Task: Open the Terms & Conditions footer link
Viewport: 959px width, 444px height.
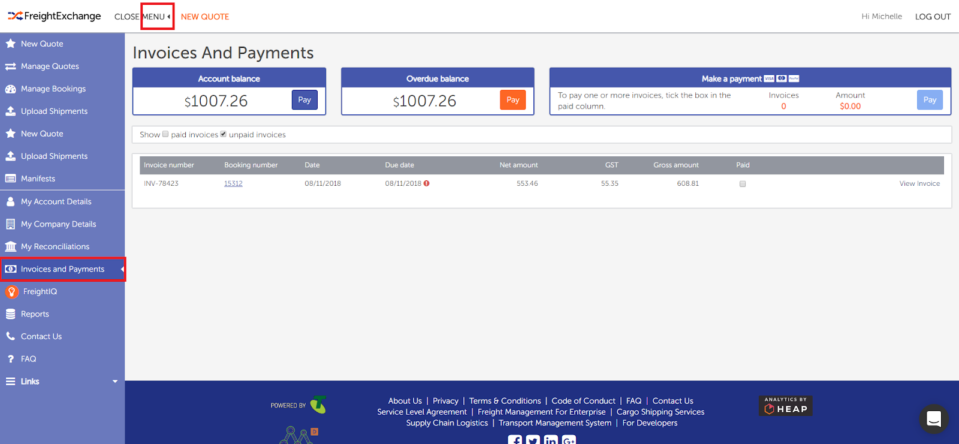Action: (x=505, y=401)
